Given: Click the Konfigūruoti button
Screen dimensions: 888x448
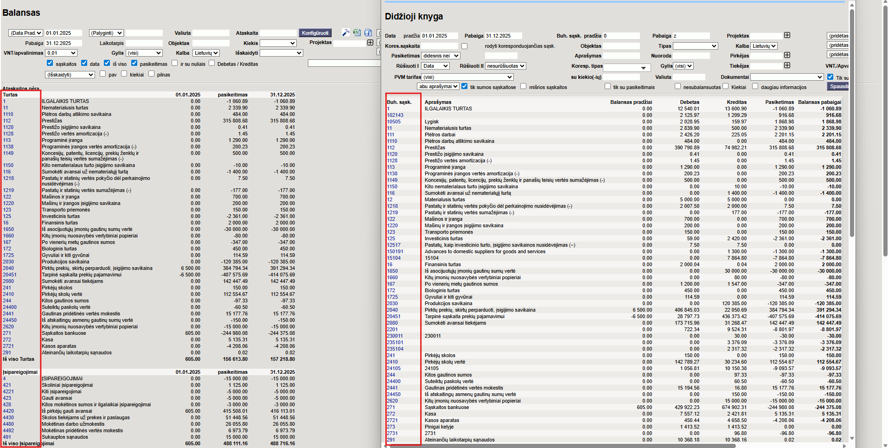Looking at the screenshot, I should [315, 33].
